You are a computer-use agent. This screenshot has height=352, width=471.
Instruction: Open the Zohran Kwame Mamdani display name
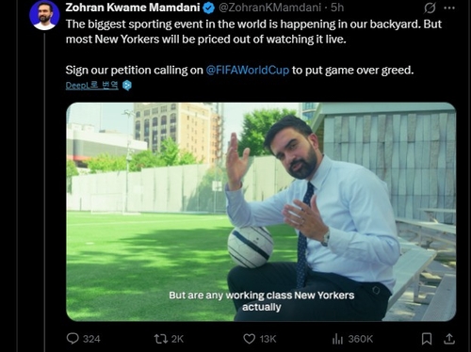[x=133, y=8]
